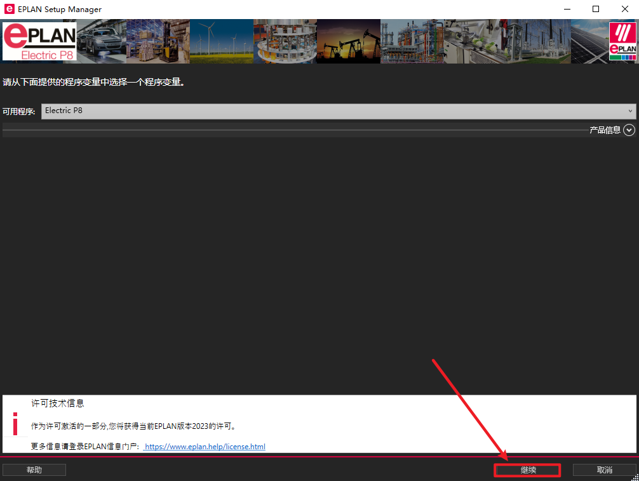Minimize the EPLAN Setup Manager window
Screen dimensions: 639x481
click(567, 10)
